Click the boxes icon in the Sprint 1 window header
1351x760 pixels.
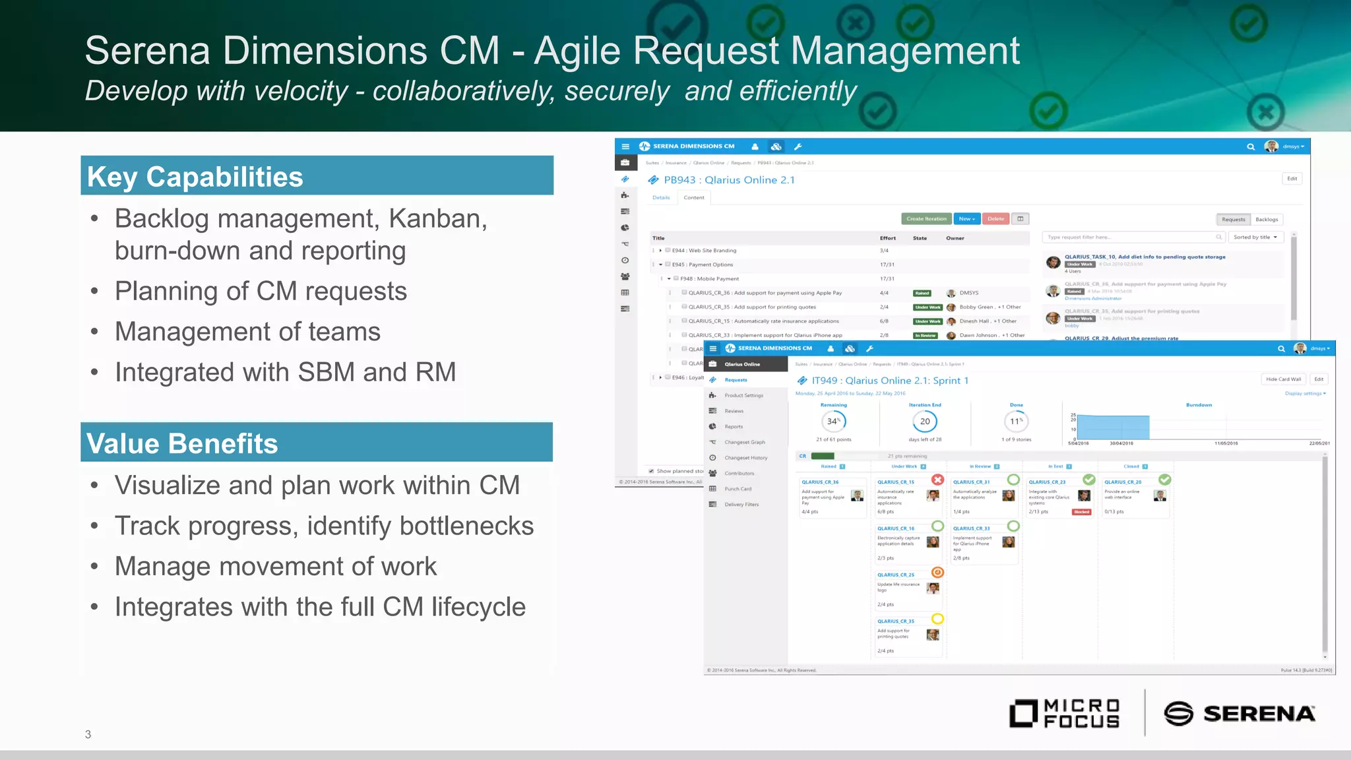[x=850, y=348]
